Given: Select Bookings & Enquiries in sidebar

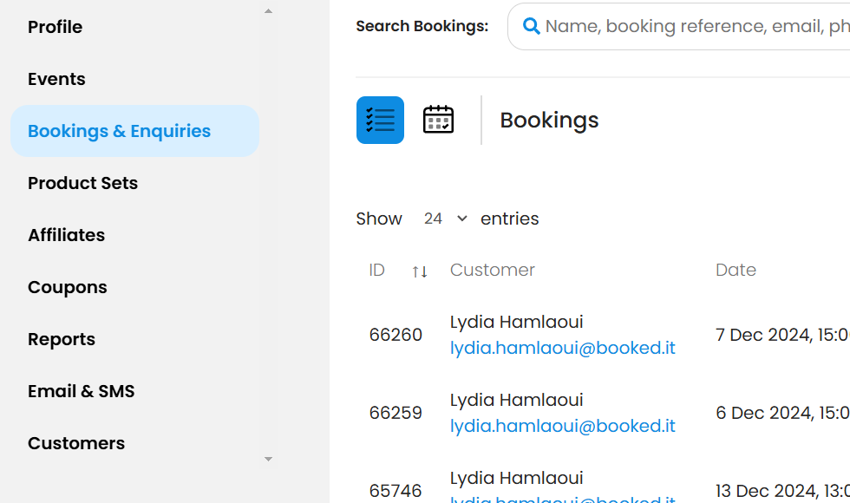Looking at the screenshot, I should [119, 131].
